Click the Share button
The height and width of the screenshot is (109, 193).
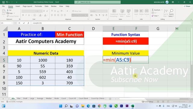pyautogui.click(x=187, y=6)
